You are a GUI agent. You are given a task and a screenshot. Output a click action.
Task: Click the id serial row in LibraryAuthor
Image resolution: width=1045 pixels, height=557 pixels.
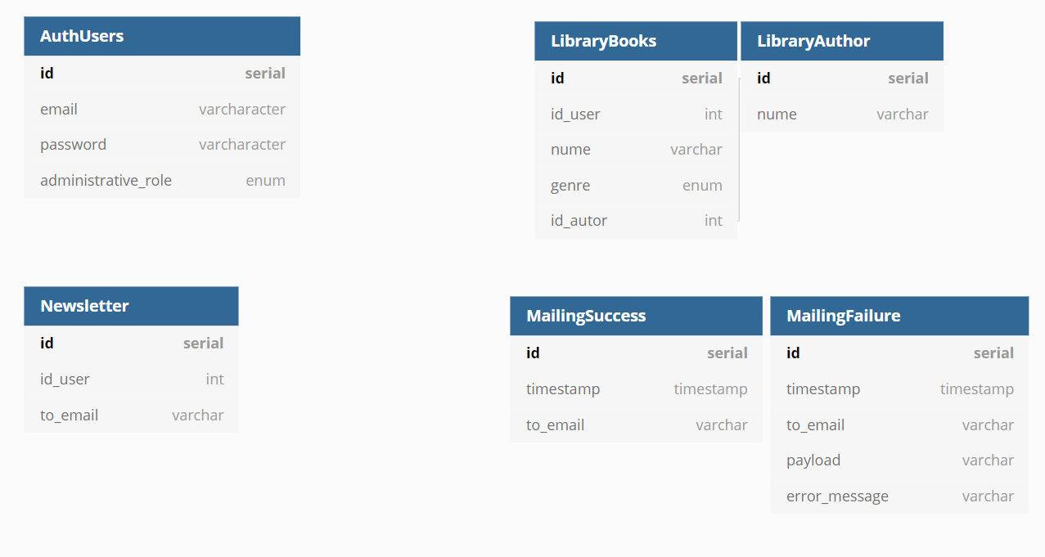point(842,79)
